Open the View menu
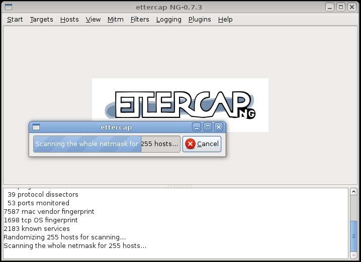Screen dimensions: 361x262 (x=93, y=19)
